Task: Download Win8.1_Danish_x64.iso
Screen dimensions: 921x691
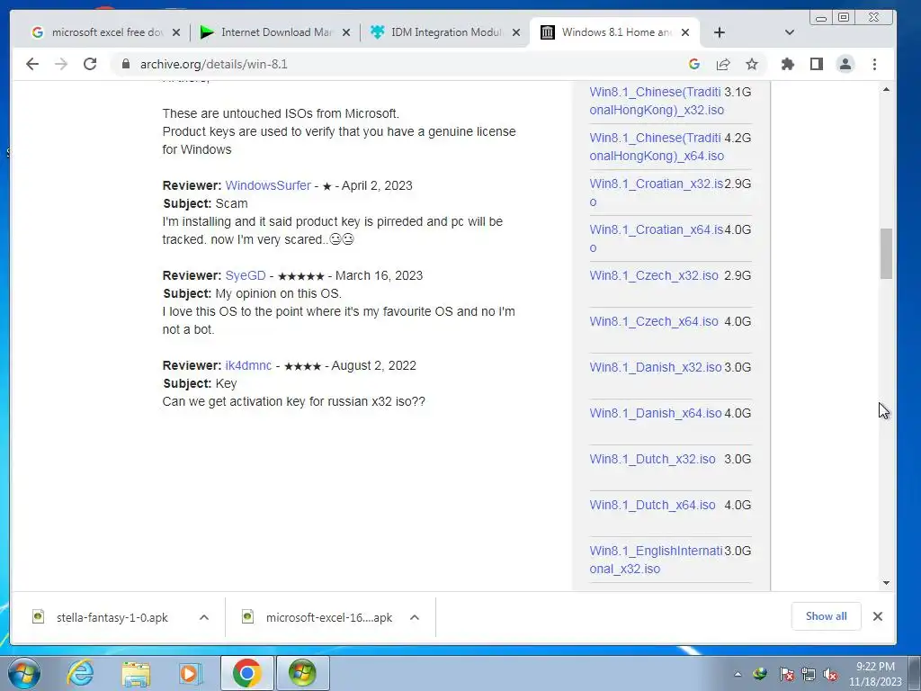Action: (x=656, y=413)
